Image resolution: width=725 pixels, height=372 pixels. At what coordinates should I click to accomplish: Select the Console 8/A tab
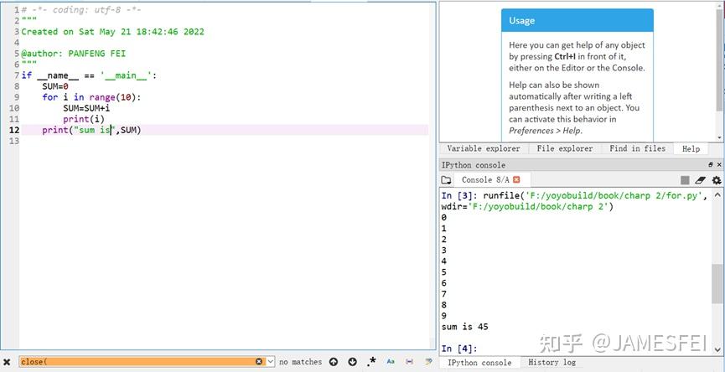click(485, 180)
